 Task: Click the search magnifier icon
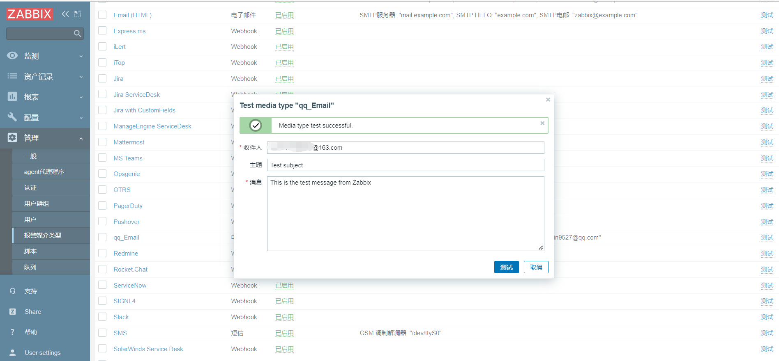pos(77,34)
